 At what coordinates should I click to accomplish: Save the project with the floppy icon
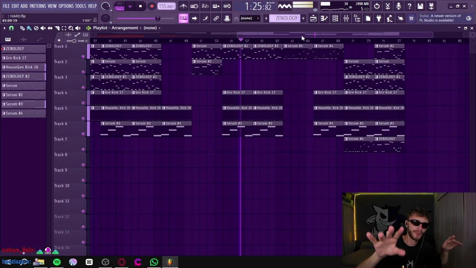pos(421,6)
